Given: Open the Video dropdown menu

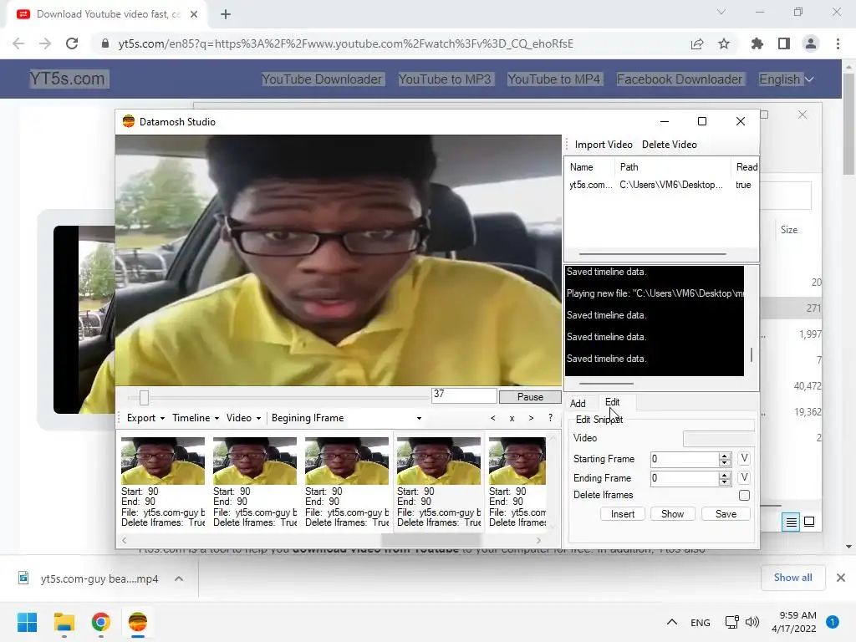Looking at the screenshot, I should (x=243, y=418).
